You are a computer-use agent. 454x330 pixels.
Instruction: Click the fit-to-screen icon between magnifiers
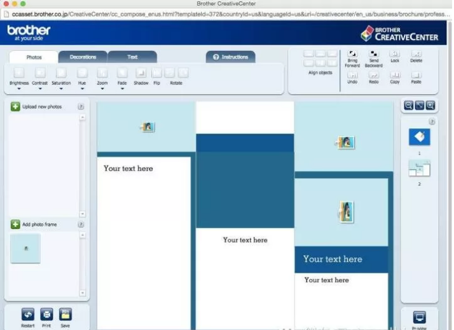(419, 106)
